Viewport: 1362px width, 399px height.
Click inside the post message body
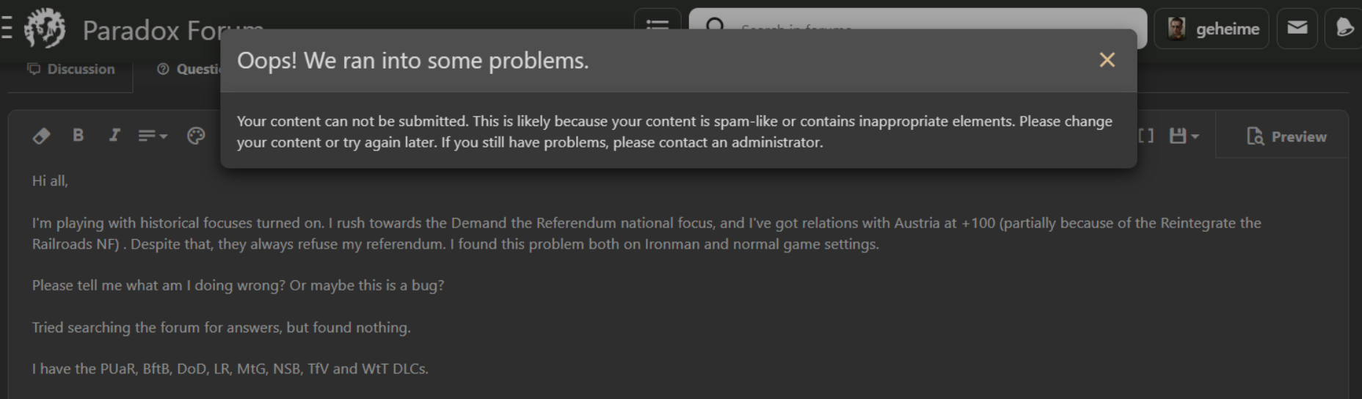pyautogui.click(x=660, y=308)
